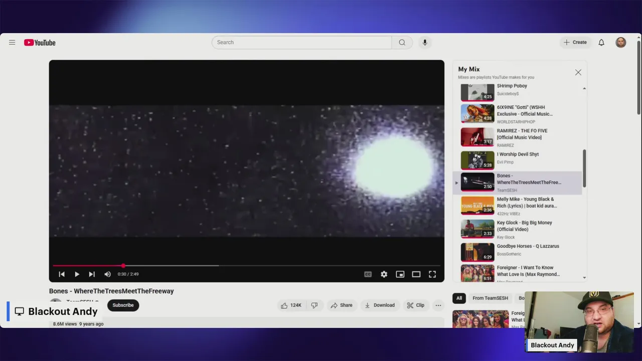Viewport: 642px width, 361px height.
Task: Click the 0:30 / 2:49 time display
Action: [128, 274]
